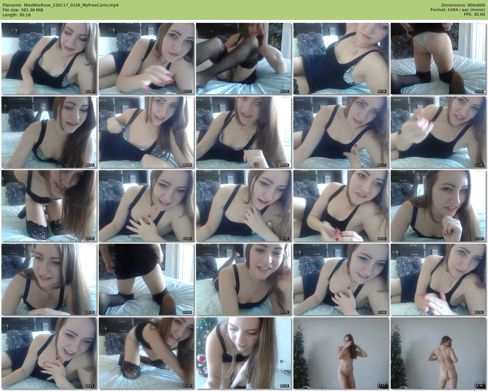This screenshot has height=391, width=488.
Task: Select the frame labeled 22:52
Action: pos(438,279)
